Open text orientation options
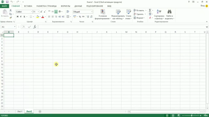The width and height of the screenshot is (209, 117). tap(60, 12)
